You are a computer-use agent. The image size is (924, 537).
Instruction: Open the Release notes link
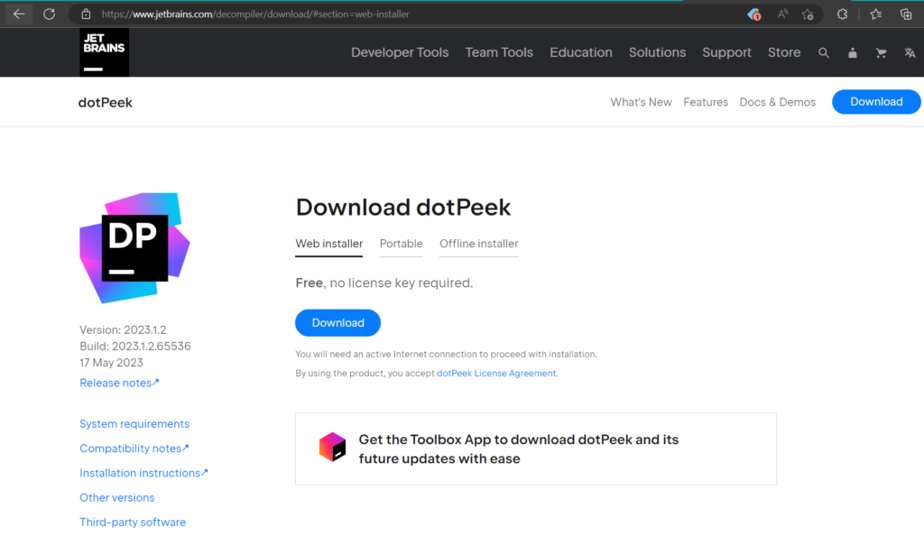119,384
